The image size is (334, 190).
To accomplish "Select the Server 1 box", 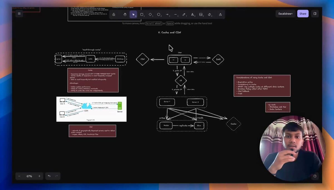I will pos(167,102).
